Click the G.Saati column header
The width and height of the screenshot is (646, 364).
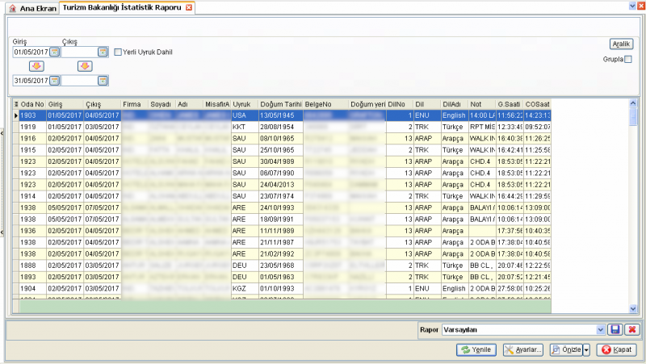coord(510,104)
